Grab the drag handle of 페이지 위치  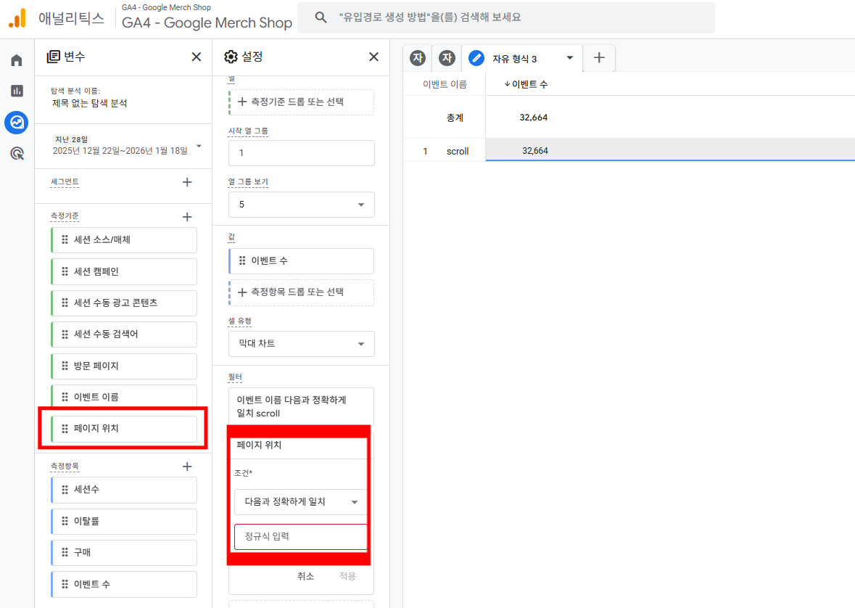point(65,429)
